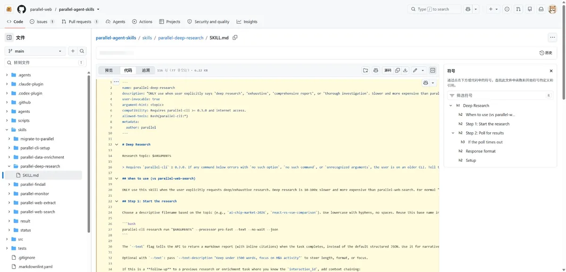566x272 pixels.
Task: Switch to 追溯 blame view
Action: click(146, 71)
